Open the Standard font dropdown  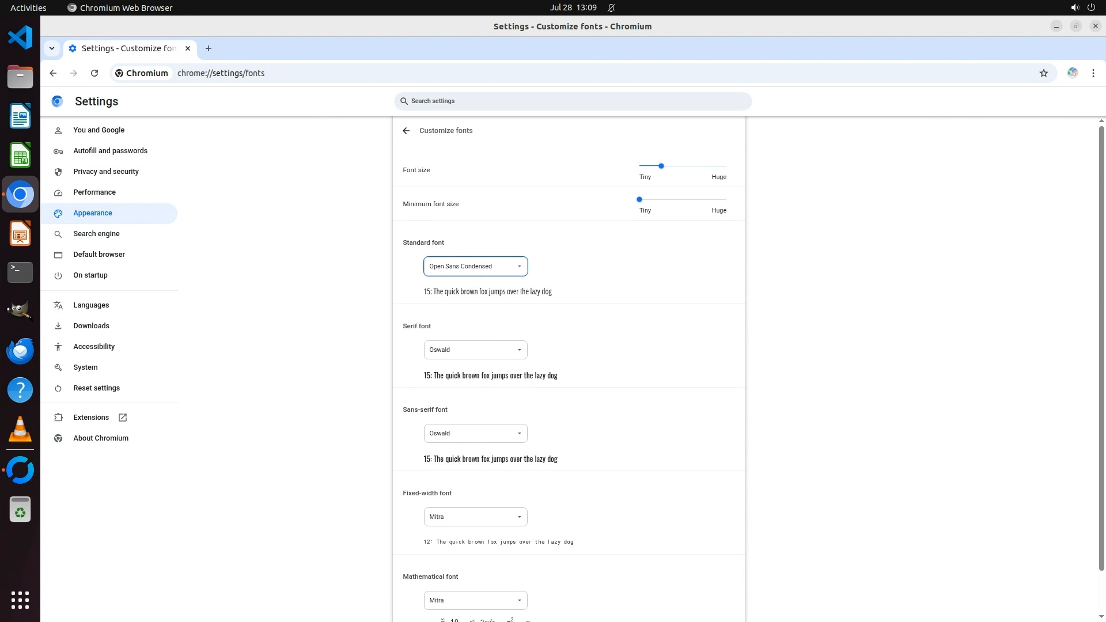tap(475, 267)
